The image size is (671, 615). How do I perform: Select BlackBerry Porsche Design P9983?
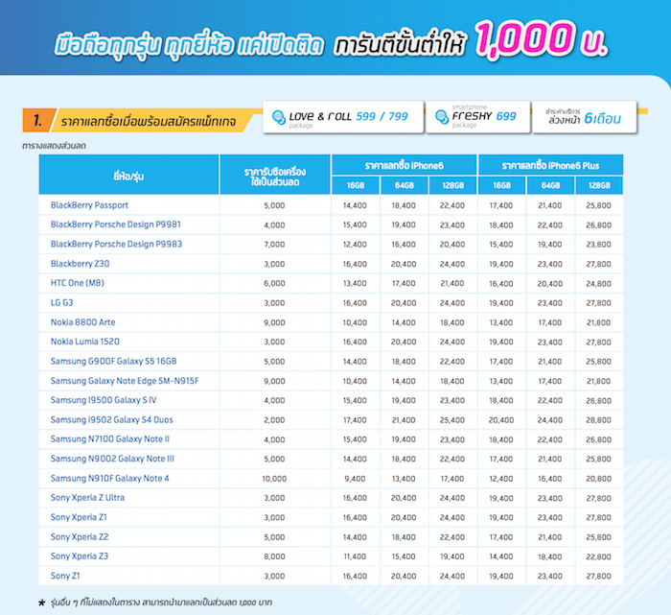tap(116, 244)
